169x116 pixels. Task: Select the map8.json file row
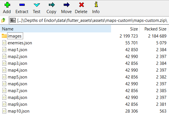(84, 98)
